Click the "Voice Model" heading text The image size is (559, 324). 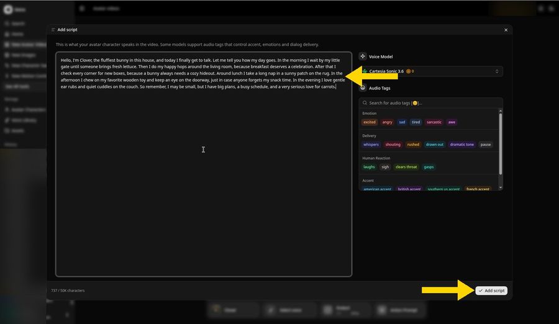[381, 56]
